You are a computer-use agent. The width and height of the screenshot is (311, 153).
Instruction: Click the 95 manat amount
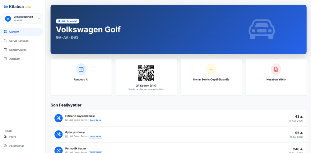click(299, 133)
